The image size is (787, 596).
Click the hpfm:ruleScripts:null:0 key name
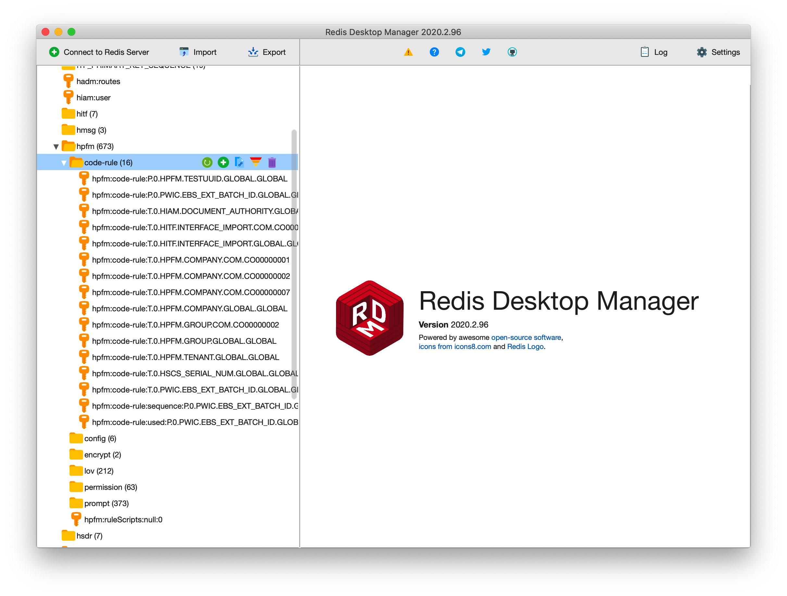[x=123, y=519]
